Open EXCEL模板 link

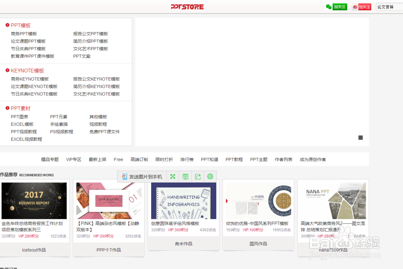pyautogui.click(x=22, y=124)
